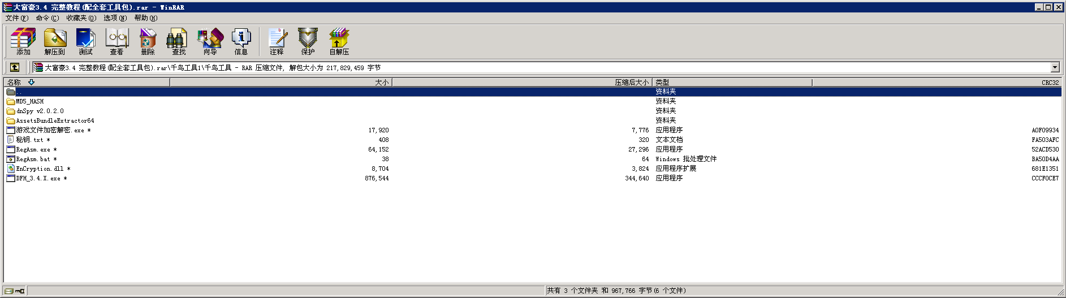Click the EnCryption.dll file icon
Screen dimensions: 1066x298
[x=11, y=169]
